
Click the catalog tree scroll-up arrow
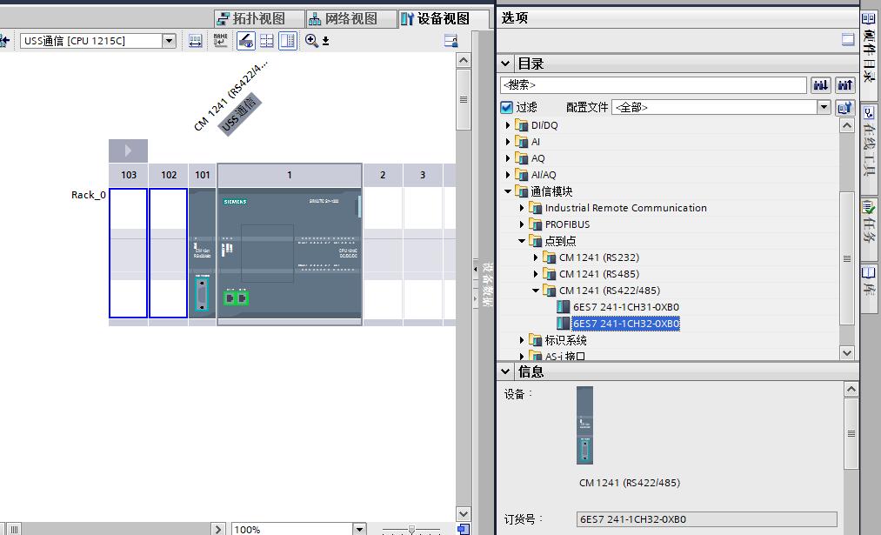coord(847,126)
